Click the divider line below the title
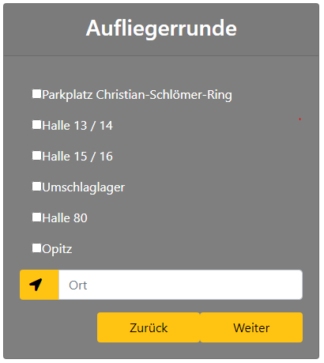 click(x=161, y=56)
